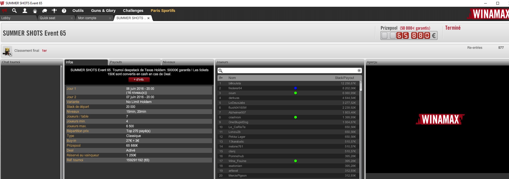This screenshot has width=509, height=179.
Task: Select player Lonzu2b row
Action: [x=288, y=132]
